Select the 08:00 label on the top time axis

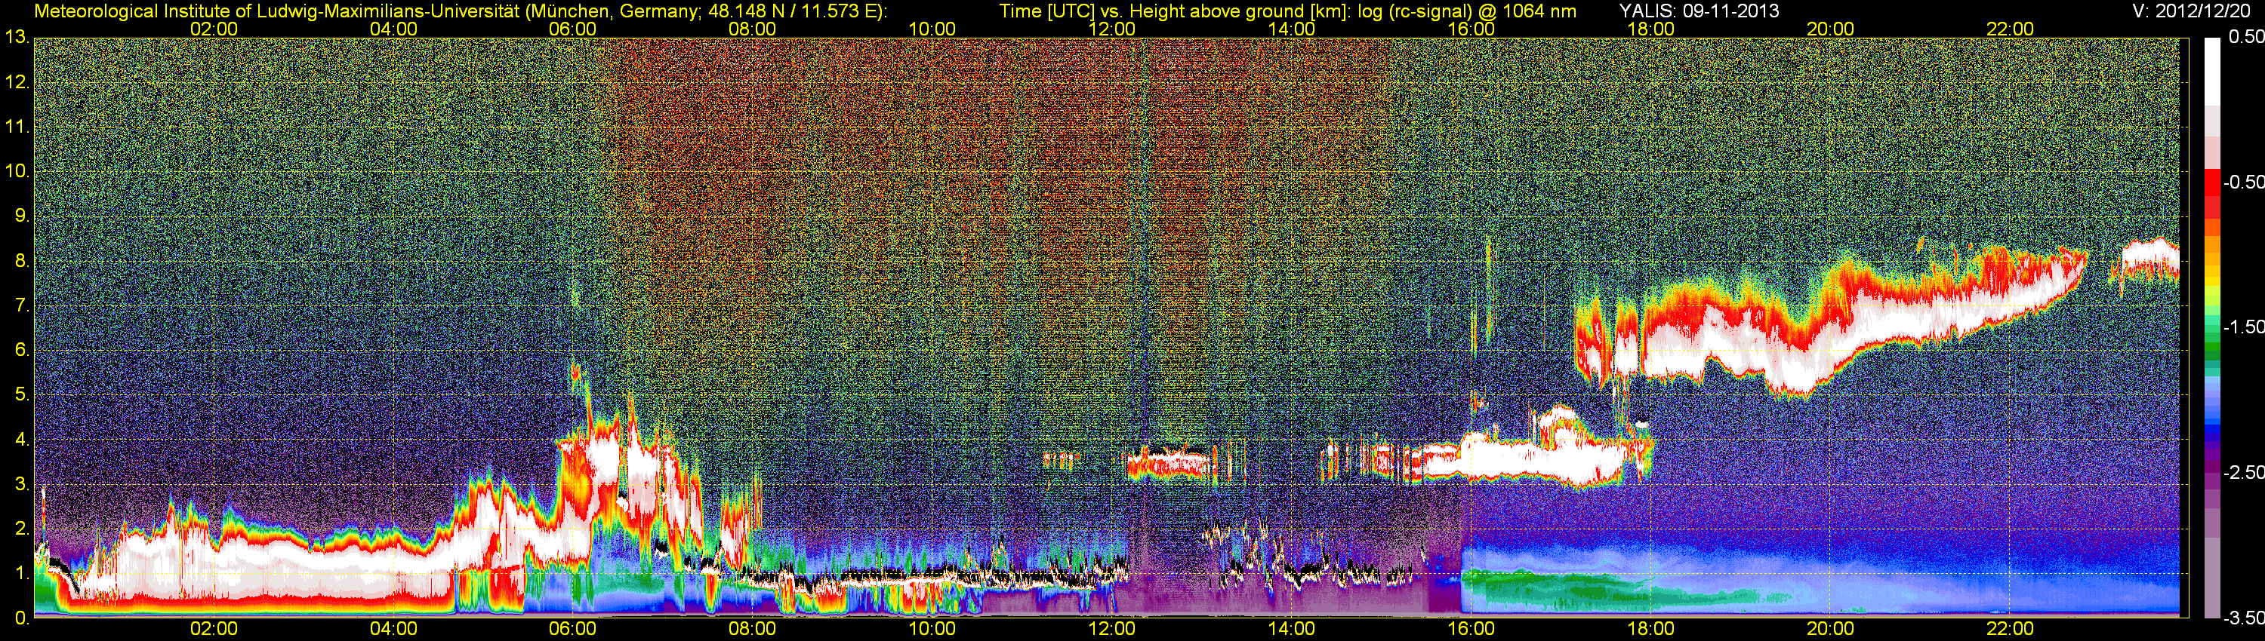(x=753, y=29)
